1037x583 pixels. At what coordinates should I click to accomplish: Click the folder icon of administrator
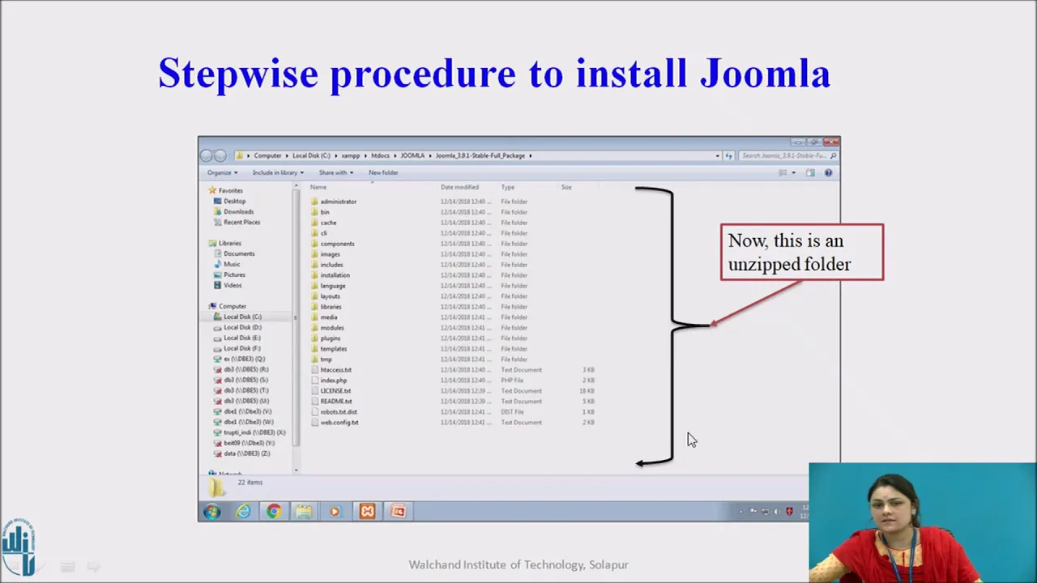click(314, 202)
